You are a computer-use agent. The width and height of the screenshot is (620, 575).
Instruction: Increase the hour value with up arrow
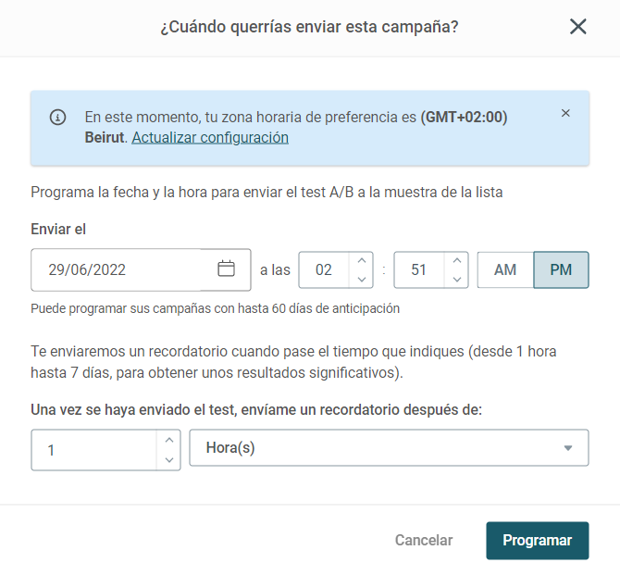362,260
